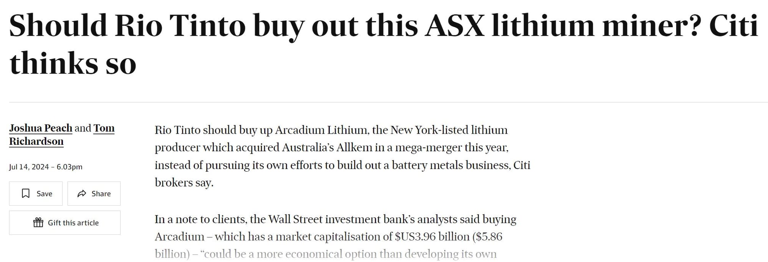This screenshot has width=768, height=262.
Task: Click the '$US3.96 billion' figure in text
Action: 432,236
